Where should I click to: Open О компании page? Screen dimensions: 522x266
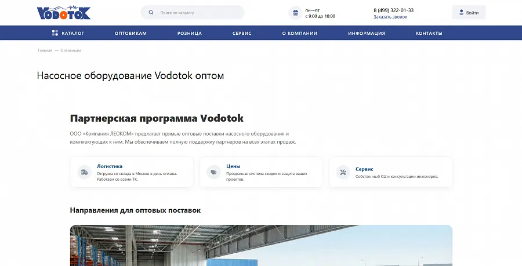coord(300,33)
